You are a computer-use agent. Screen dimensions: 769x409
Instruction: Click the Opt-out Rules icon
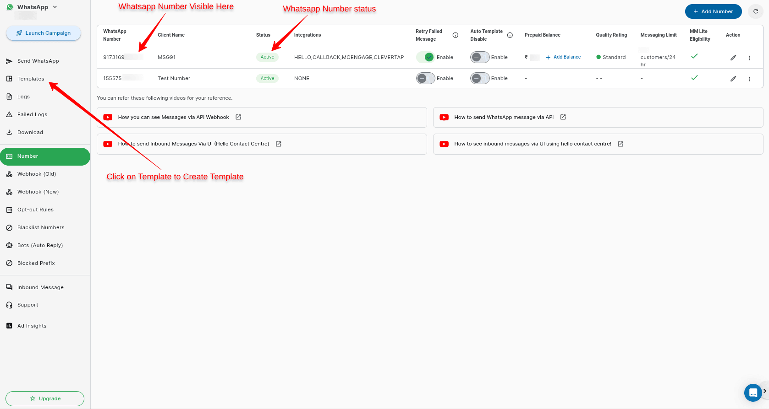click(x=9, y=210)
